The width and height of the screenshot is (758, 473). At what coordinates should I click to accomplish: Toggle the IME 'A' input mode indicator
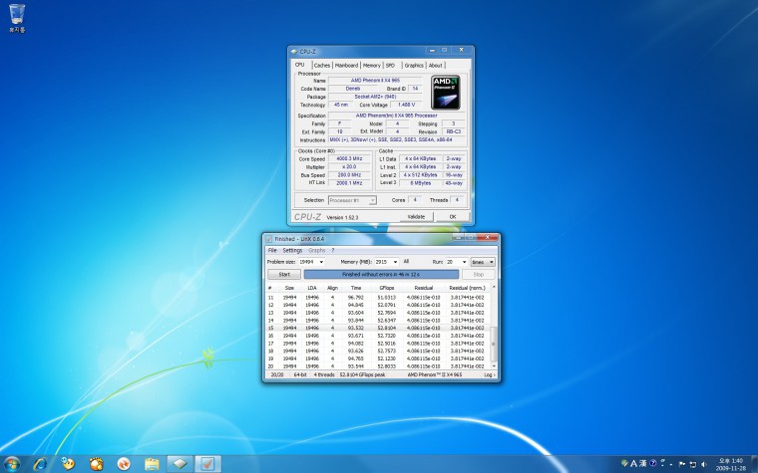[x=633, y=463]
